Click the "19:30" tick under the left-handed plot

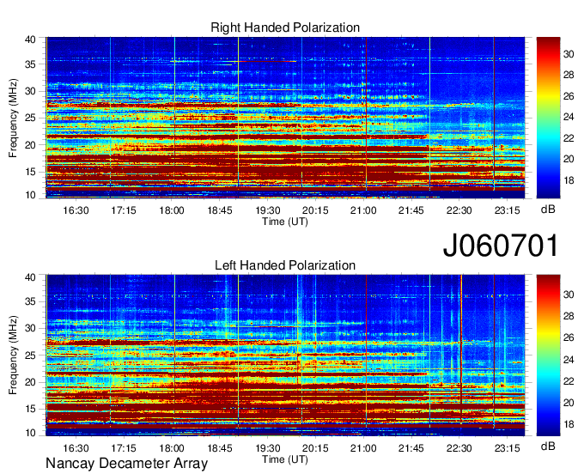267,448
